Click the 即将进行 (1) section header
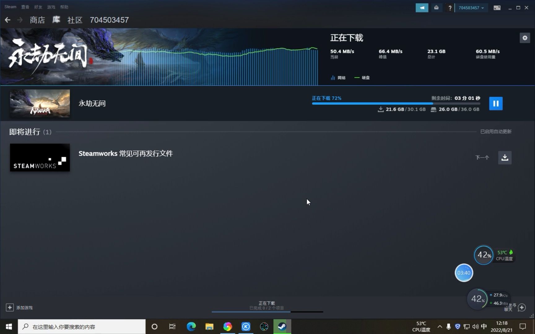Viewport: 535px width, 334px height. [x=30, y=132]
